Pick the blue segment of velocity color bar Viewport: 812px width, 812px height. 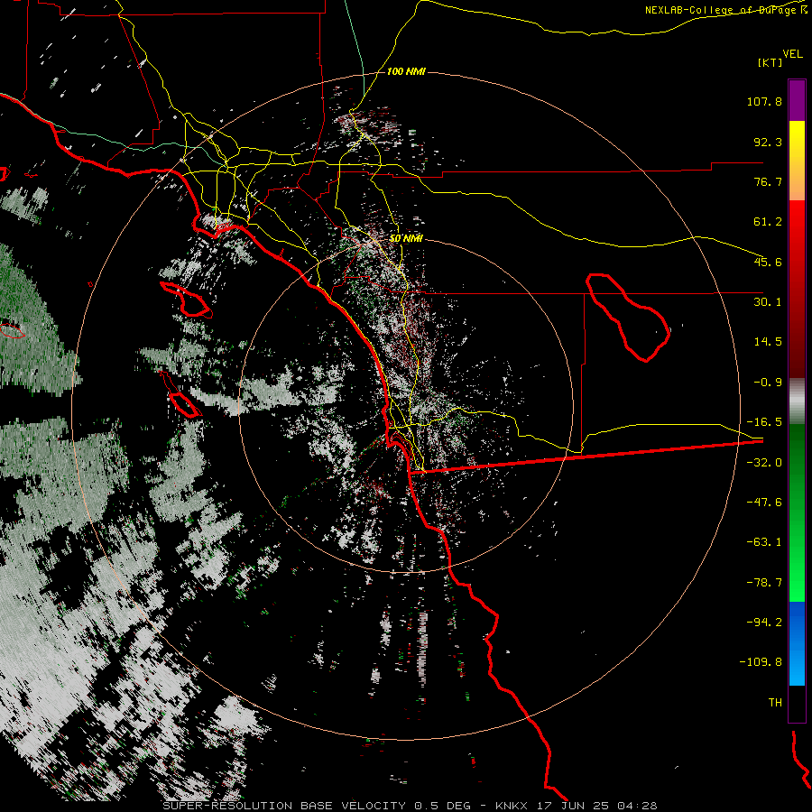(797, 643)
